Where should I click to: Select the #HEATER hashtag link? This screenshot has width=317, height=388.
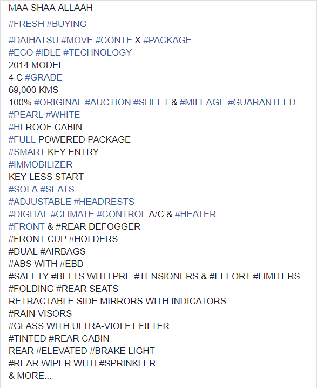coord(195,214)
